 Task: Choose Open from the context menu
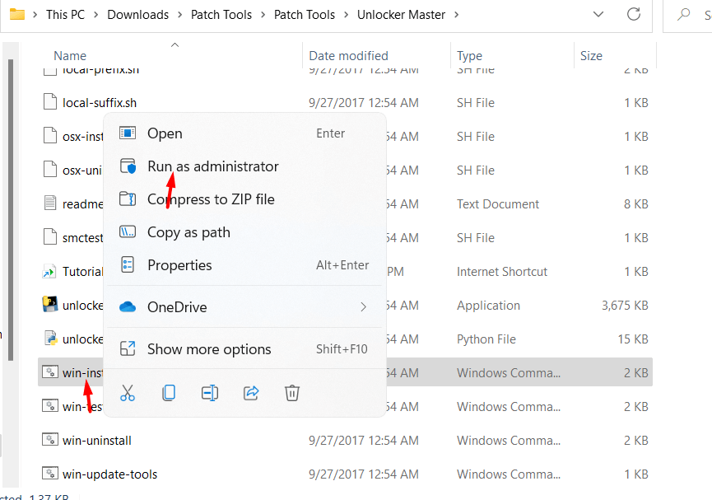click(165, 133)
